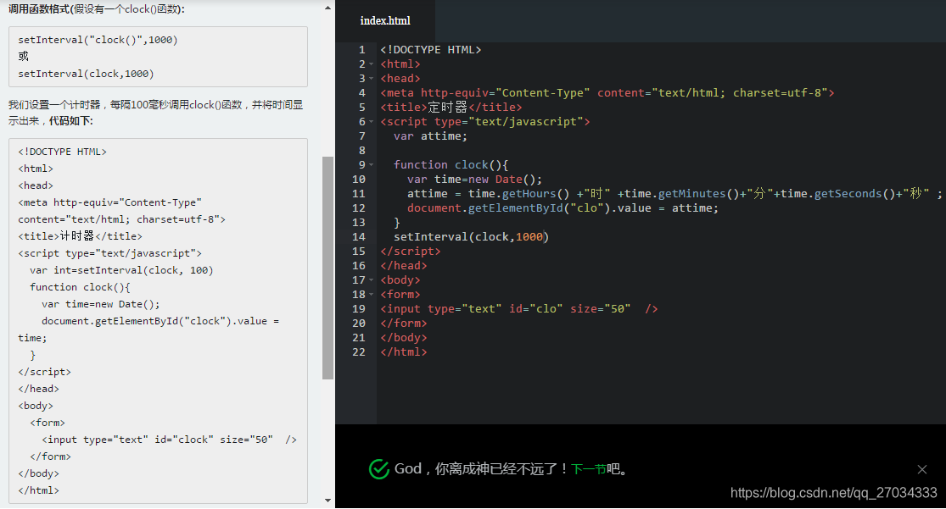Image resolution: width=946 pixels, height=509 pixels.
Task: Click line number 8 in the editor gutter
Action: [362, 151]
